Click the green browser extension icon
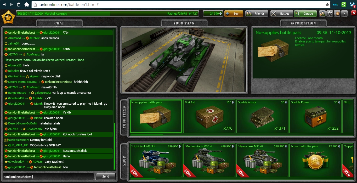 (x=344, y=4)
